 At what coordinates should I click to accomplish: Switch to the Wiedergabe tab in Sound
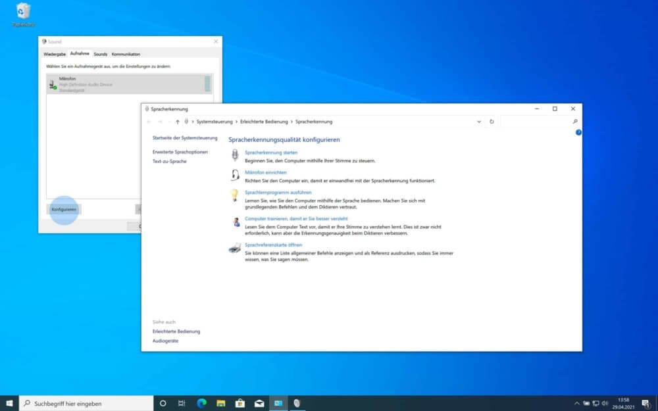pos(55,54)
